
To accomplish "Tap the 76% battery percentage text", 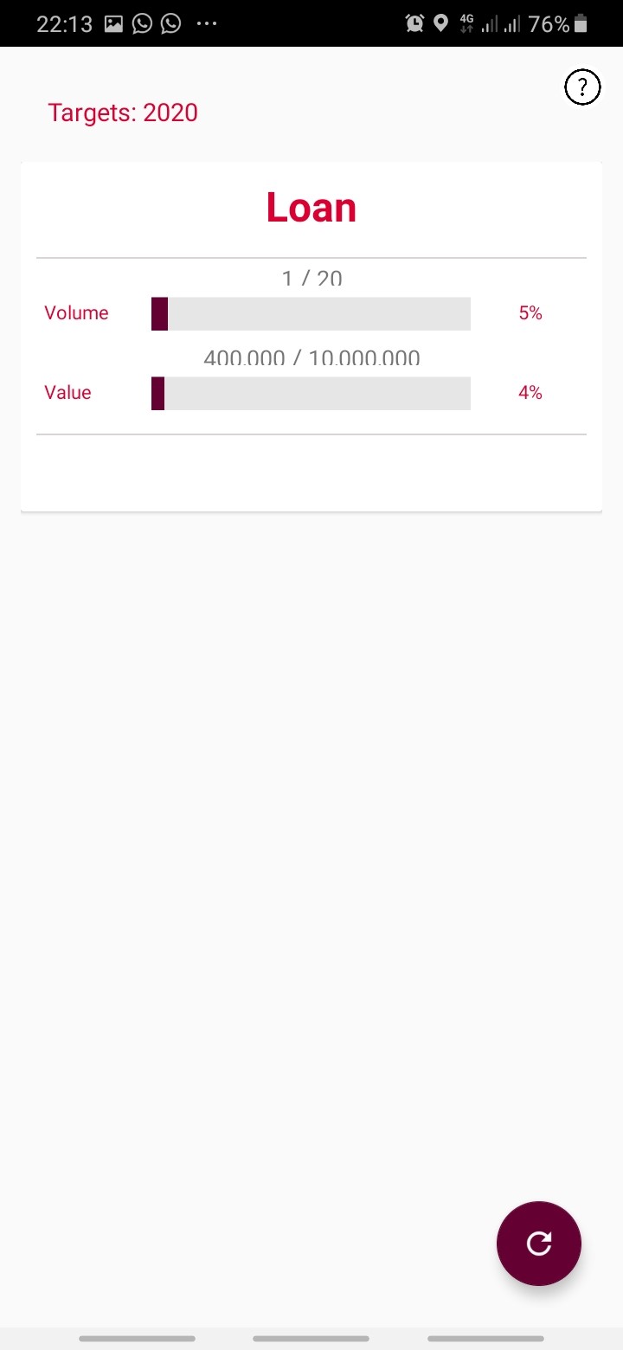I will pos(549,23).
